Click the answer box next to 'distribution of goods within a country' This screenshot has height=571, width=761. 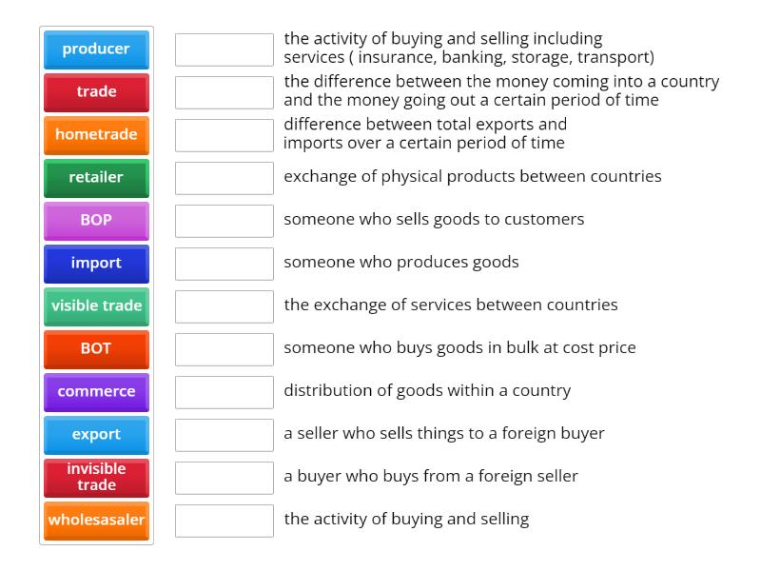click(224, 391)
